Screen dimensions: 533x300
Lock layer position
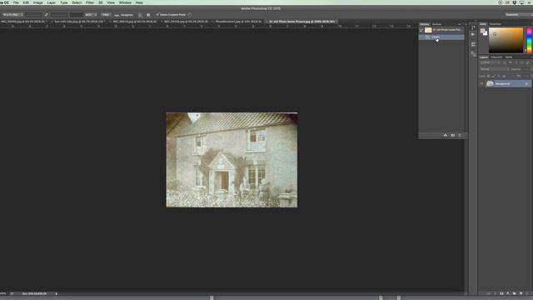tap(499, 76)
